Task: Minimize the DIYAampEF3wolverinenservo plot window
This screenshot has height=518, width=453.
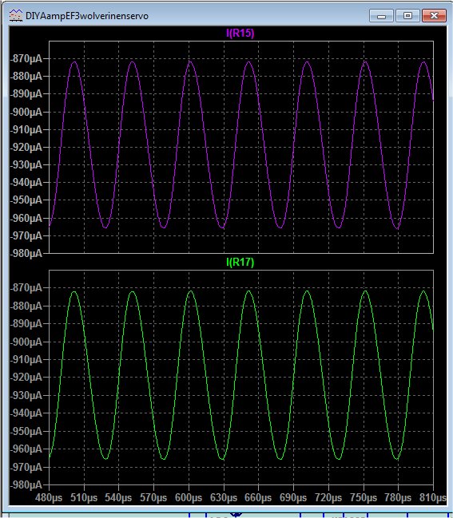Action: pos(381,16)
